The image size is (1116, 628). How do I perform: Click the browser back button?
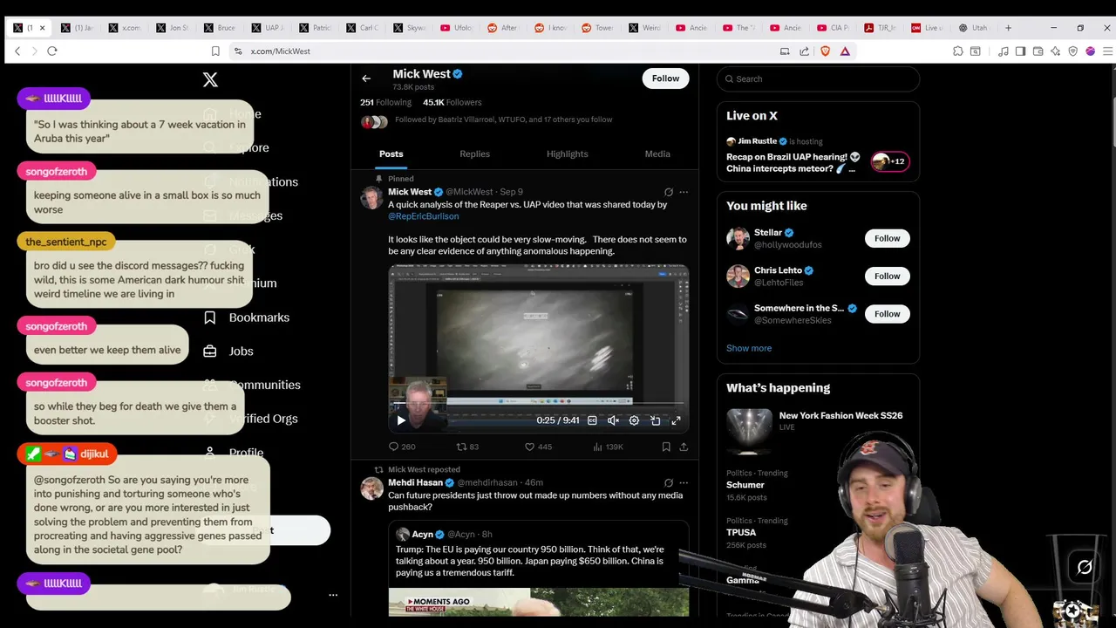[17, 51]
